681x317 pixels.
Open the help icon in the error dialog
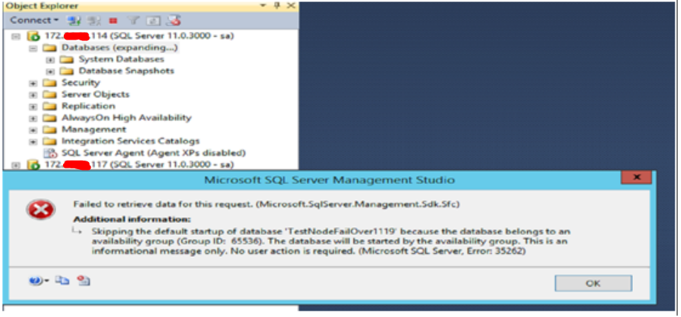35,281
